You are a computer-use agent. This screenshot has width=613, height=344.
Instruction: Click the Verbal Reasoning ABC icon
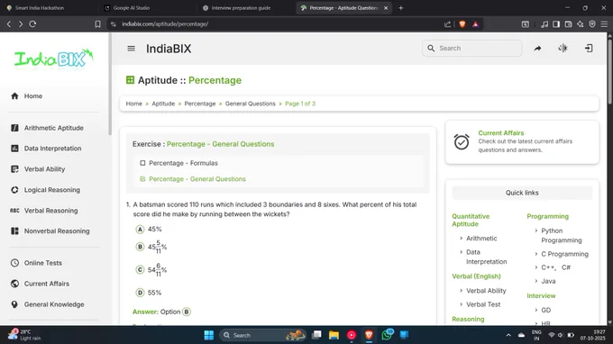click(x=14, y=211)
